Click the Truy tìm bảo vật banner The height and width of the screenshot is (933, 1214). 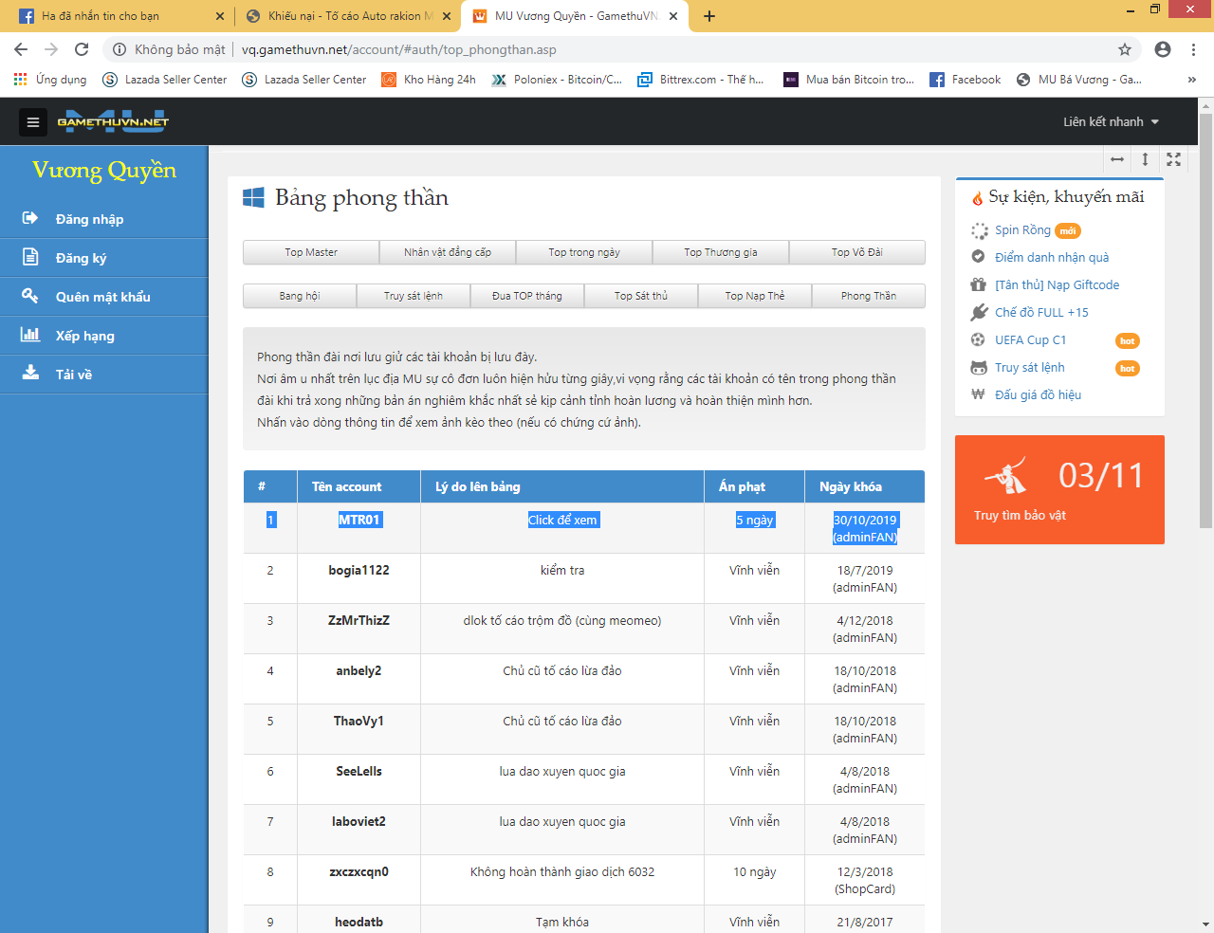[x=1059, y=489]
